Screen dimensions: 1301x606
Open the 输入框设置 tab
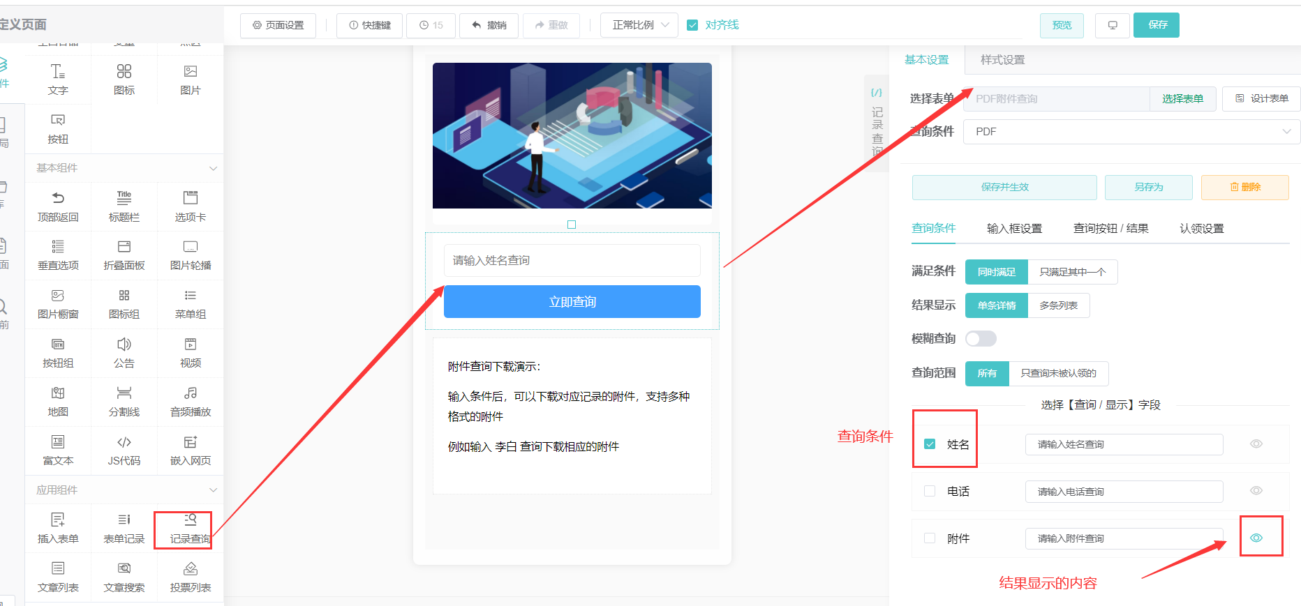coord(1015,229)
